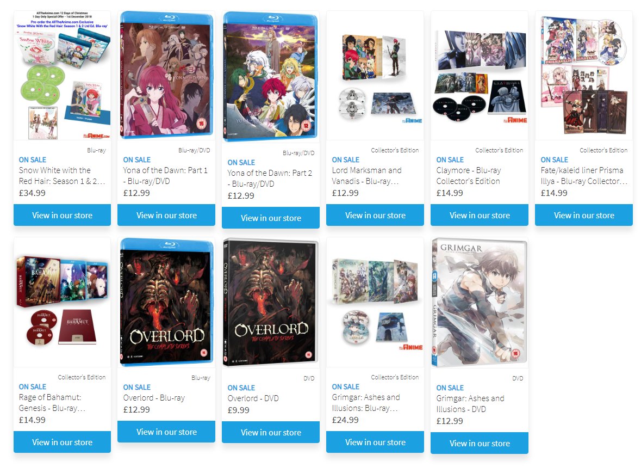This screenshot has height=467, width=641.
Task: Click the Fate/kaleid liner Prisma Illya title
Action: click(584, 176)
